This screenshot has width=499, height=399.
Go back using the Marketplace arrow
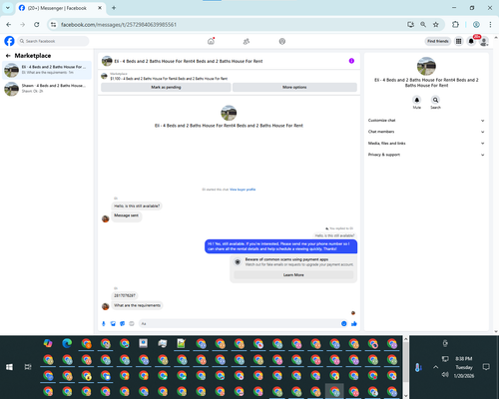(x=8, y=56)
